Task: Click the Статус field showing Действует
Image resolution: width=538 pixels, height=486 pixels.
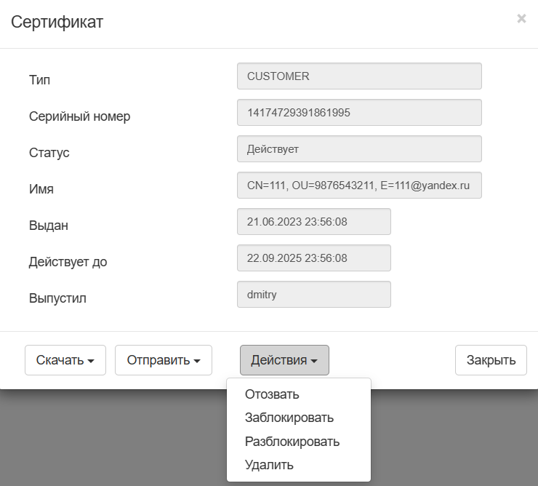Action: point(359,149)
